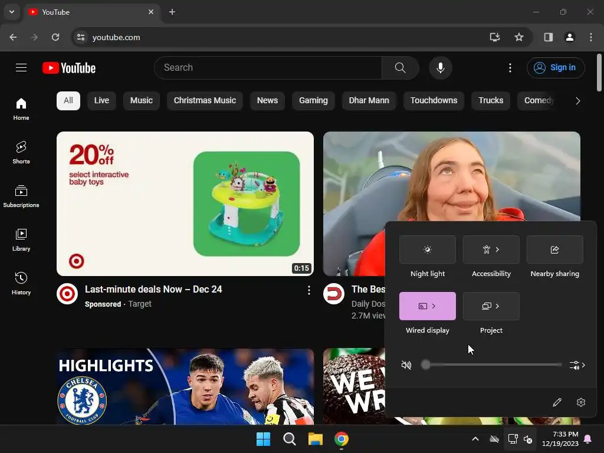Open the clock and date 7:33 PM
The height and width of the screenshot is (453, 604).
coord(560,439)
